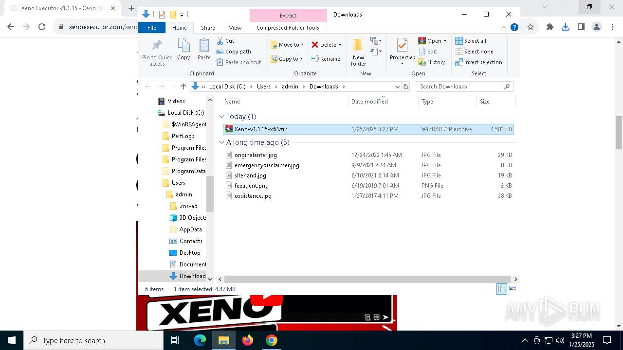Click the Open button with WinRAR icon

pyautogui.click(x=432, y=41)
